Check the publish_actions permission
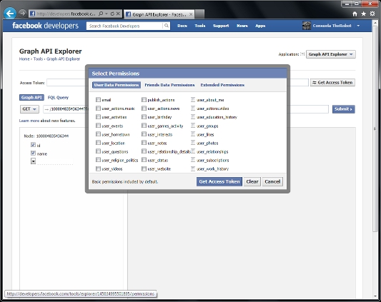The width and height of the screenshot is (381, 302). pos(144,100)
